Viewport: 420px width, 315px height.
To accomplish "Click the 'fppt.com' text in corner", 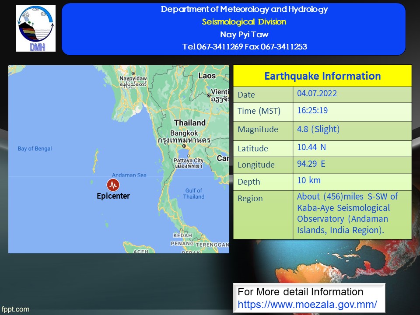I will click(16, 309).
